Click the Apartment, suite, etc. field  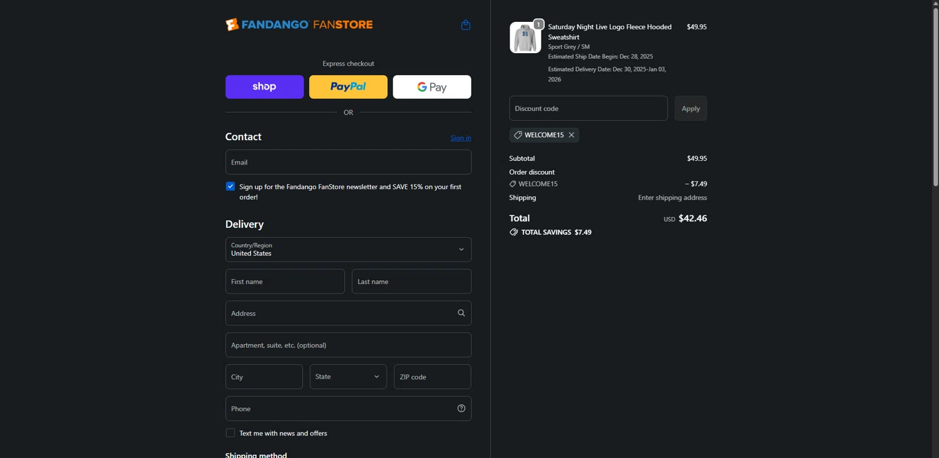348,345
